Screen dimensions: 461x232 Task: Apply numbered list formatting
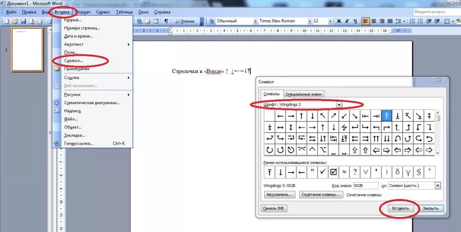[413, 21]
